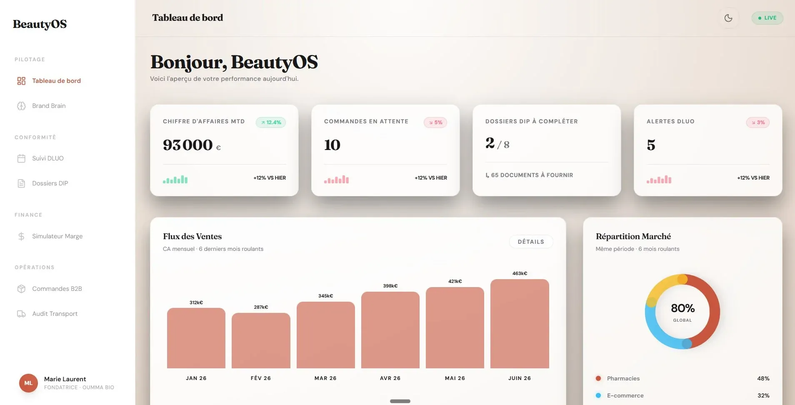795x405 pixels.
Task: Click the Simulateur Marge dollar icon
Action: 21,236
